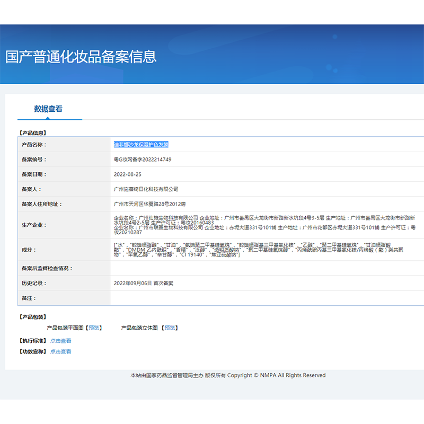Click the history record 2022年09月06日 首次备案
Viewport: 424px width, 424px height.
(x=143, y=283)
